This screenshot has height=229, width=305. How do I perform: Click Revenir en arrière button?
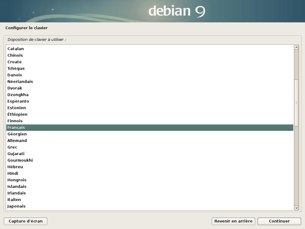point(233,221)
